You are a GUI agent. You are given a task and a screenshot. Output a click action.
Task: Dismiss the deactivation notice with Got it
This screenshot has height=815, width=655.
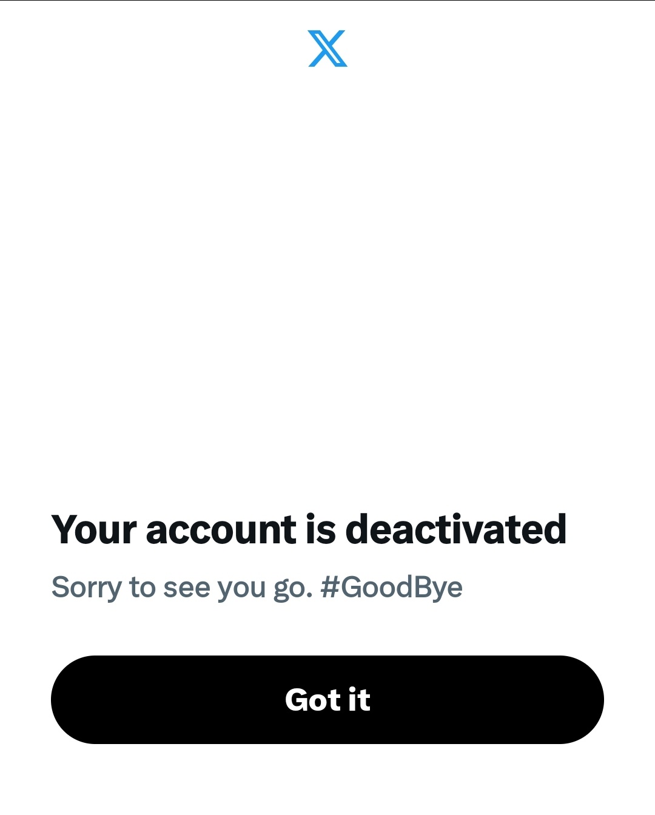pos(327,700)
